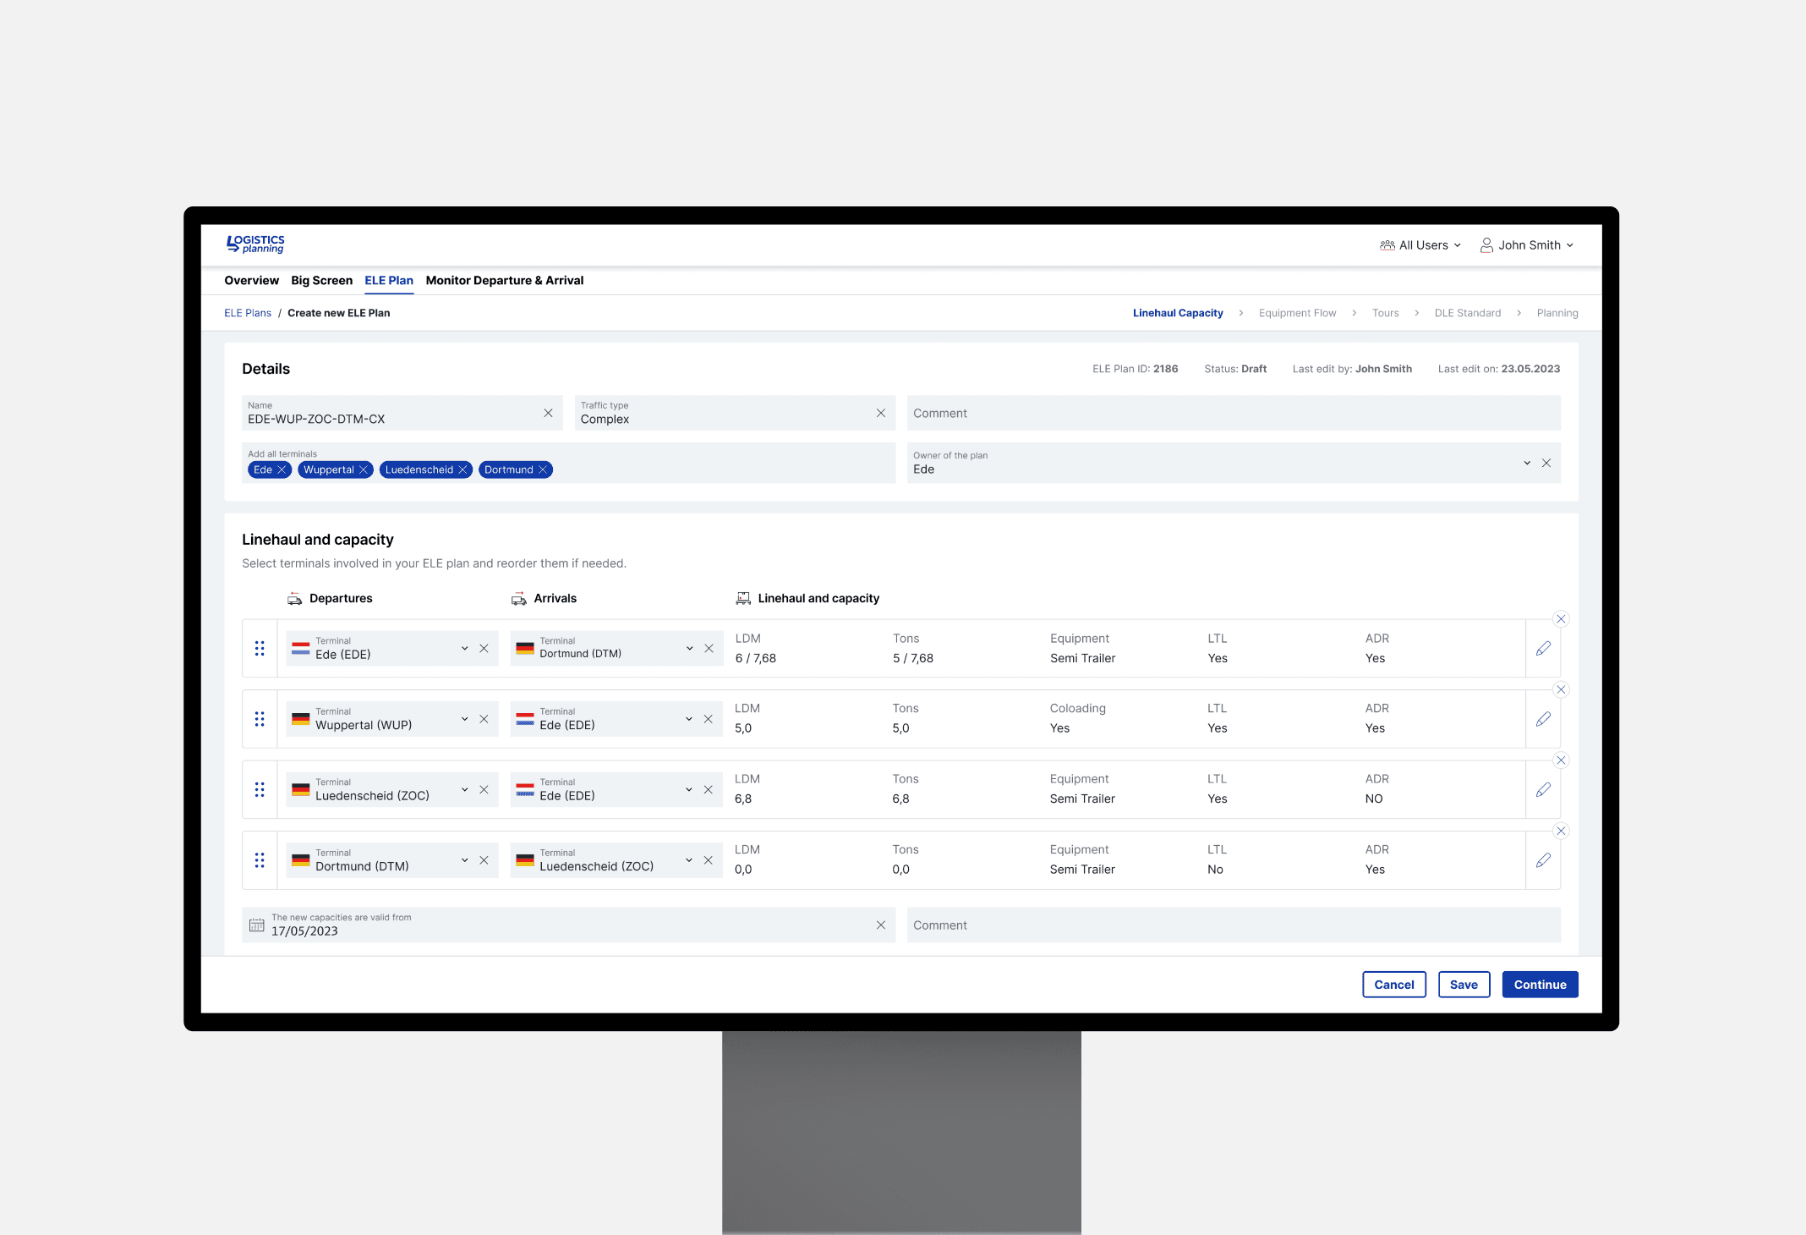The height and width of the screenshot is (1235, 1806).
Task: Click the Logistics planning logo
Action: pos(255,244)
